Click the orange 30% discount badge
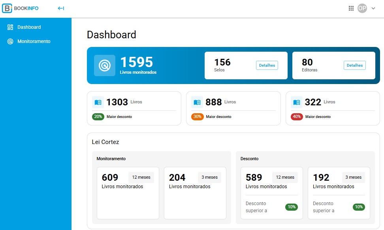Viewport: 384px width, 230px height. pyautogui.click(x=197, y=117)
